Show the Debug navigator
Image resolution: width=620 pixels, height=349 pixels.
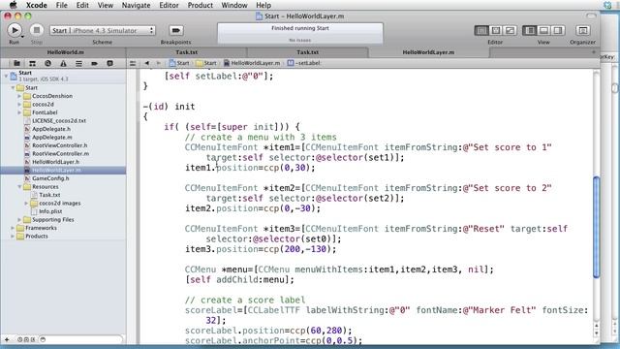[x=78, y=63]
